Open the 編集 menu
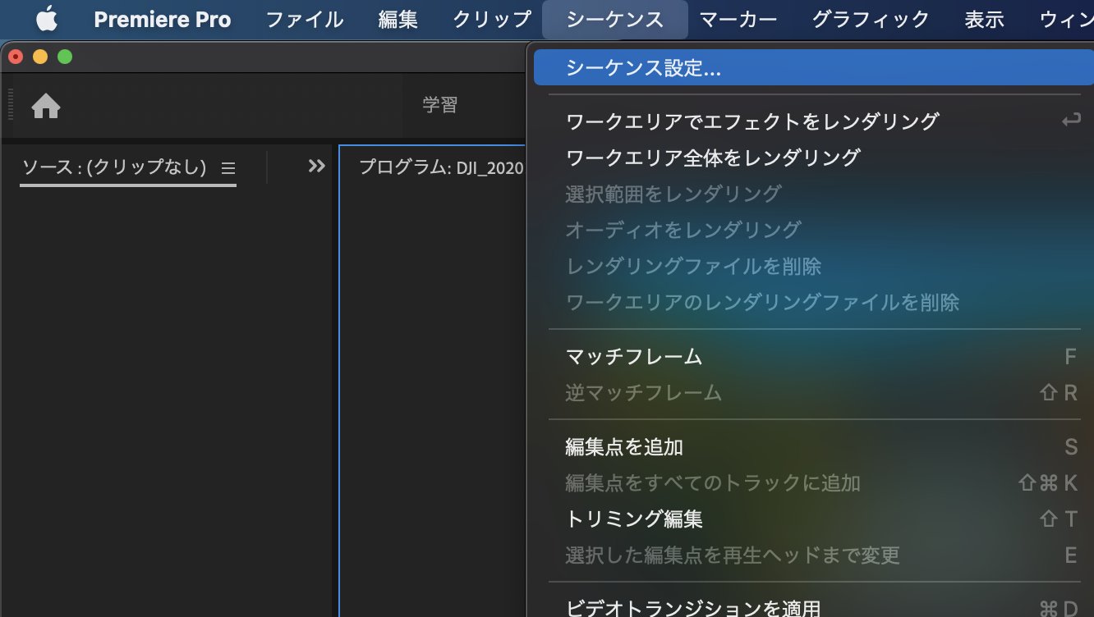 [x=398, y=19]
